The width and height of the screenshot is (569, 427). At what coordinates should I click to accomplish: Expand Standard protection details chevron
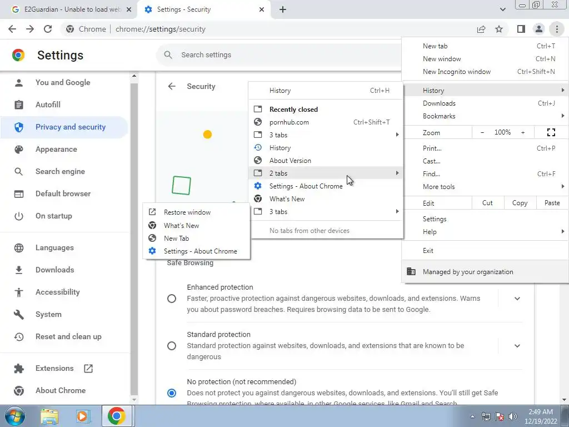point(517,346)
